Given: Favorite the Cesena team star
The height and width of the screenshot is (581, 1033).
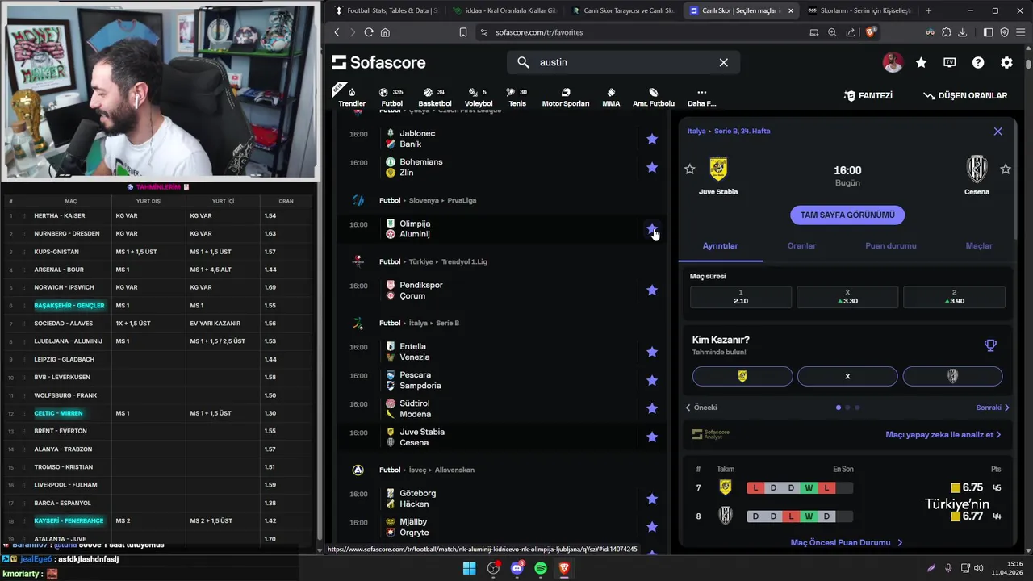Looking at the screenshot, I should [1006, 169].
